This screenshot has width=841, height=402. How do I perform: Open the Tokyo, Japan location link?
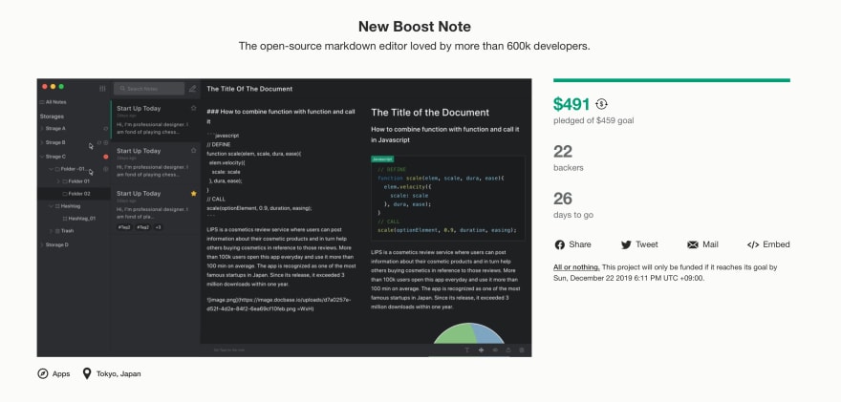pyautogui.click(x=112, y=373)
